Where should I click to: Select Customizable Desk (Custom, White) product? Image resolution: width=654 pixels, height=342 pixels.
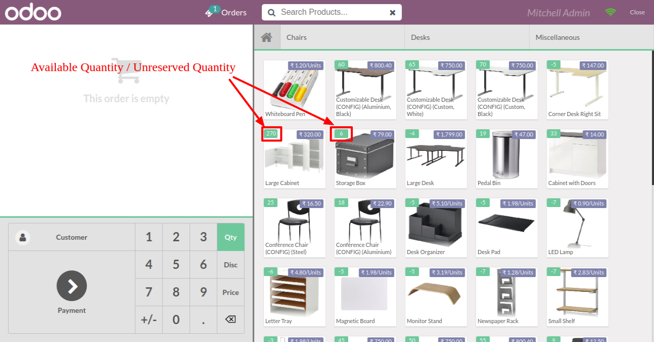pos(436,89)
